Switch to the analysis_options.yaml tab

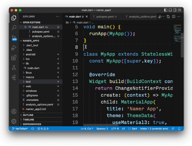[x=142, y=16]
